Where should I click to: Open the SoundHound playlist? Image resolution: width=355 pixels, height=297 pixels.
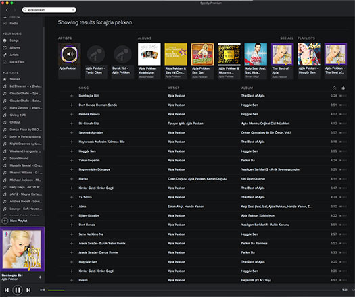[x=19, y=158]
